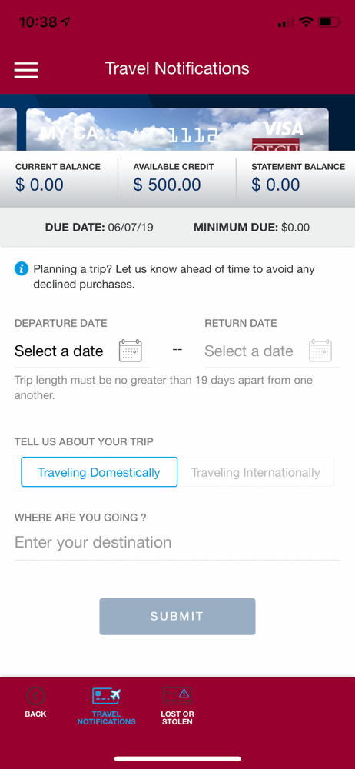Screen dimensions: 355x769
Task: Select the Travel Notifications plane icon
Action: (x=106, y=695)
